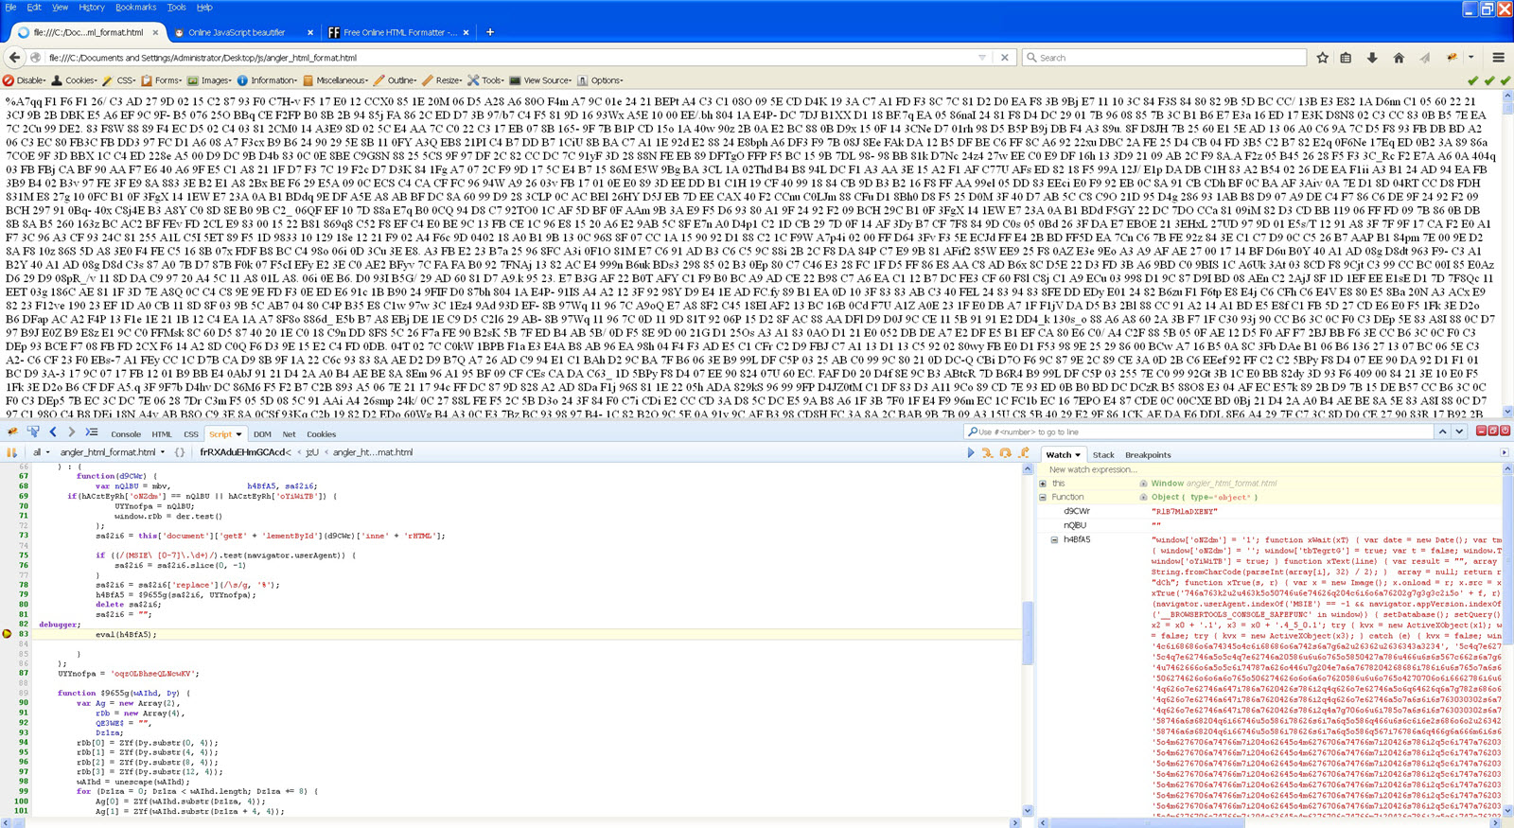Bookmark this page with the star
Viewport: 1514px width, 828px height.
(x=1323, y=58)
